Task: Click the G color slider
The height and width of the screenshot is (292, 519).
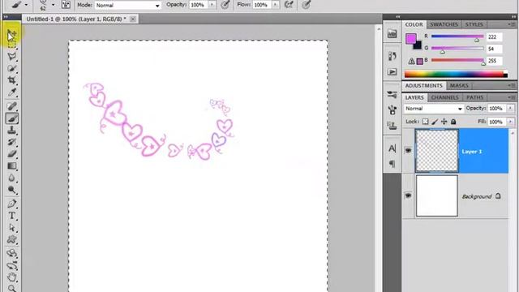Action: coord(457,49)
